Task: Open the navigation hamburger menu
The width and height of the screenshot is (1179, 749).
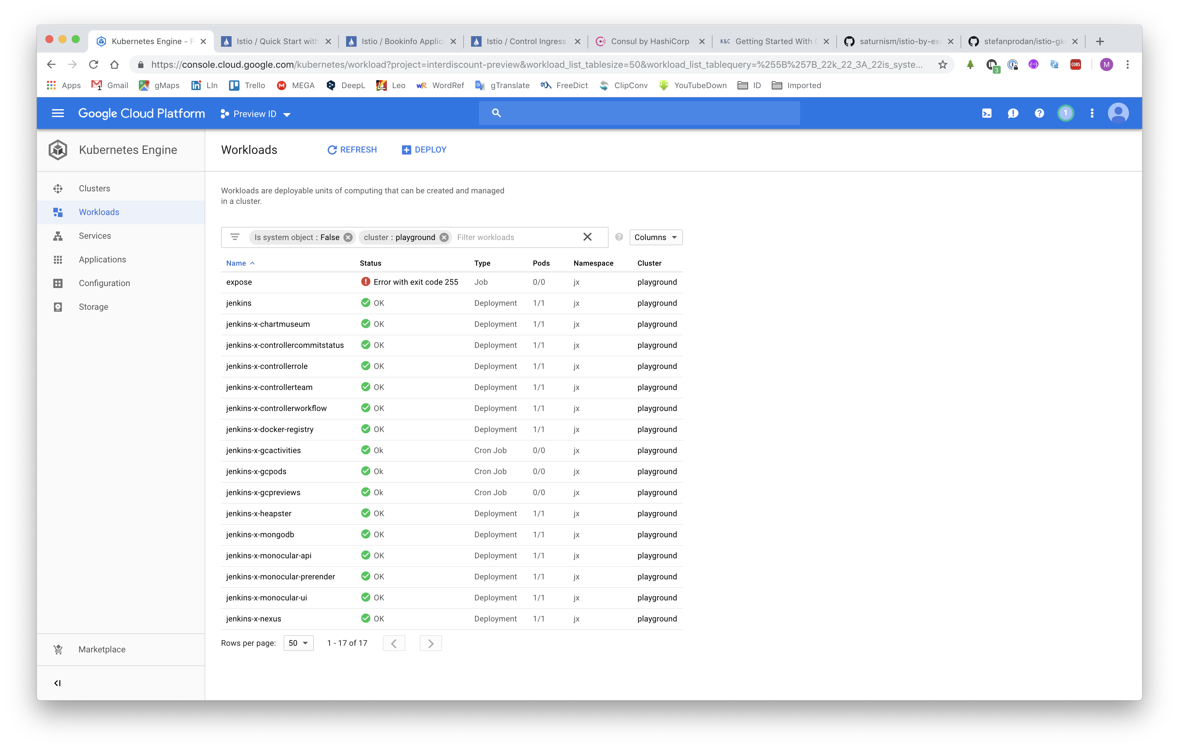Action: click(x=58, y=113)
